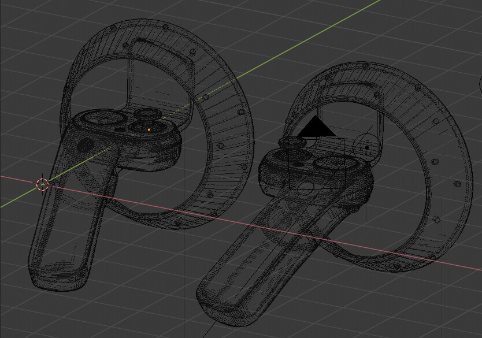This screenshot has height=338, width=482.
Task: Click the small face button near the left thumbstick
Action: (120, 129)
